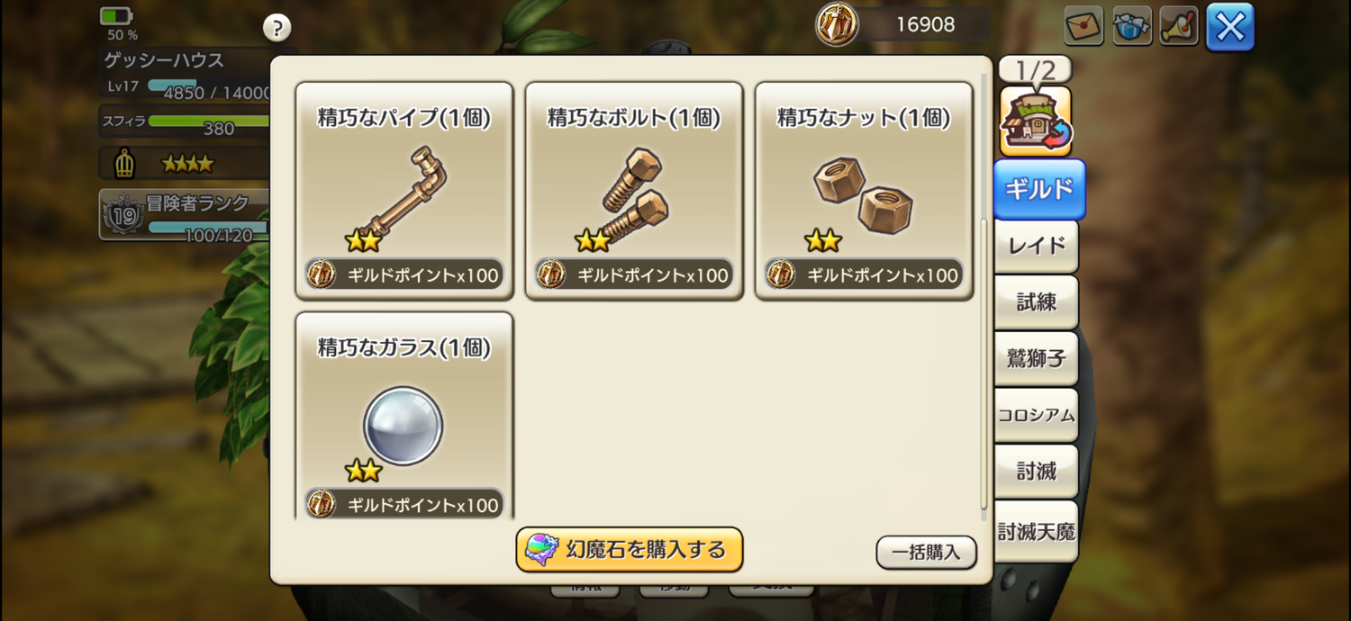
Task: Click the 幻魔石を購入する button
Action: pos(630,549)
